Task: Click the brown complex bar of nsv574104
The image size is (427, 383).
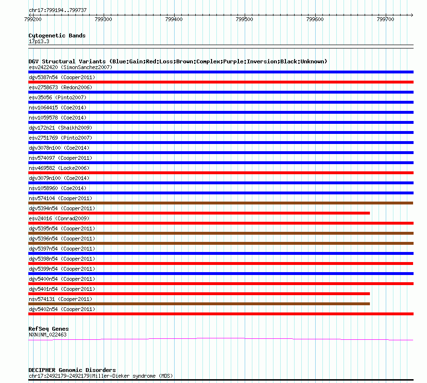Action: tap(221, 203)
